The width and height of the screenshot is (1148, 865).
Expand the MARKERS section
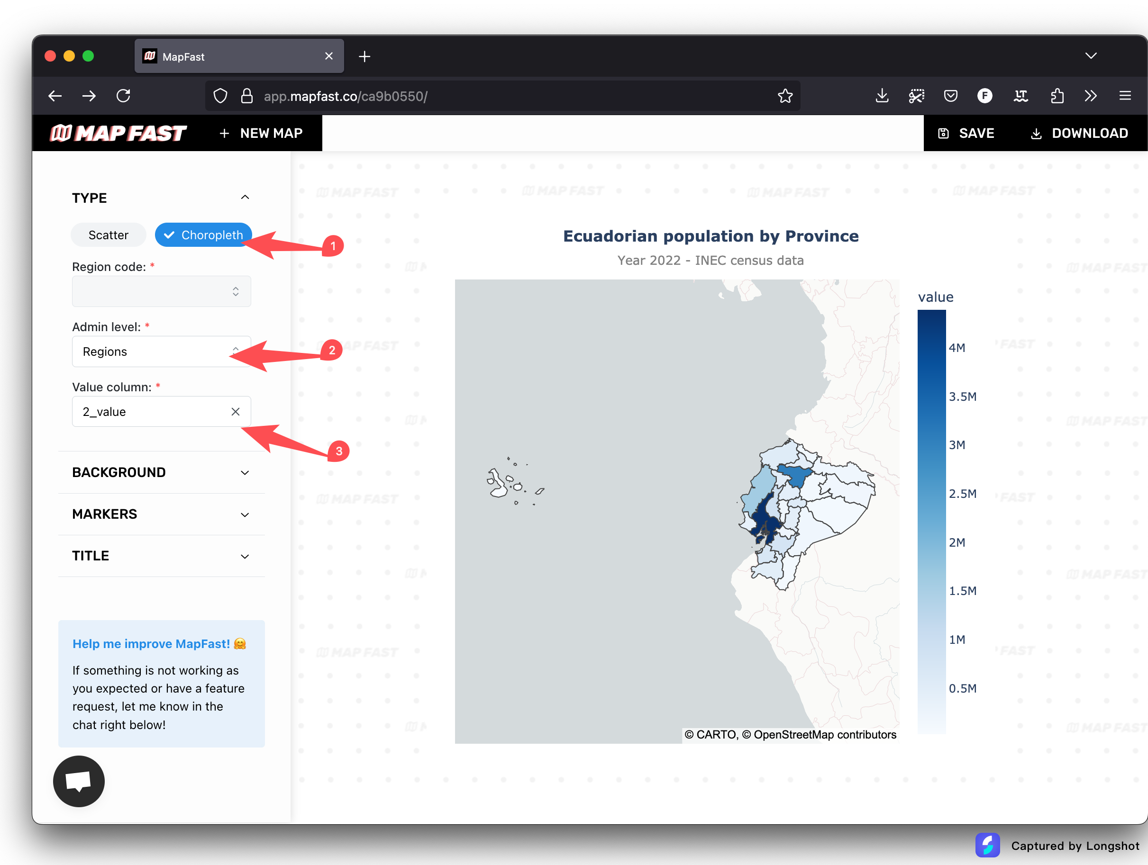162,514
